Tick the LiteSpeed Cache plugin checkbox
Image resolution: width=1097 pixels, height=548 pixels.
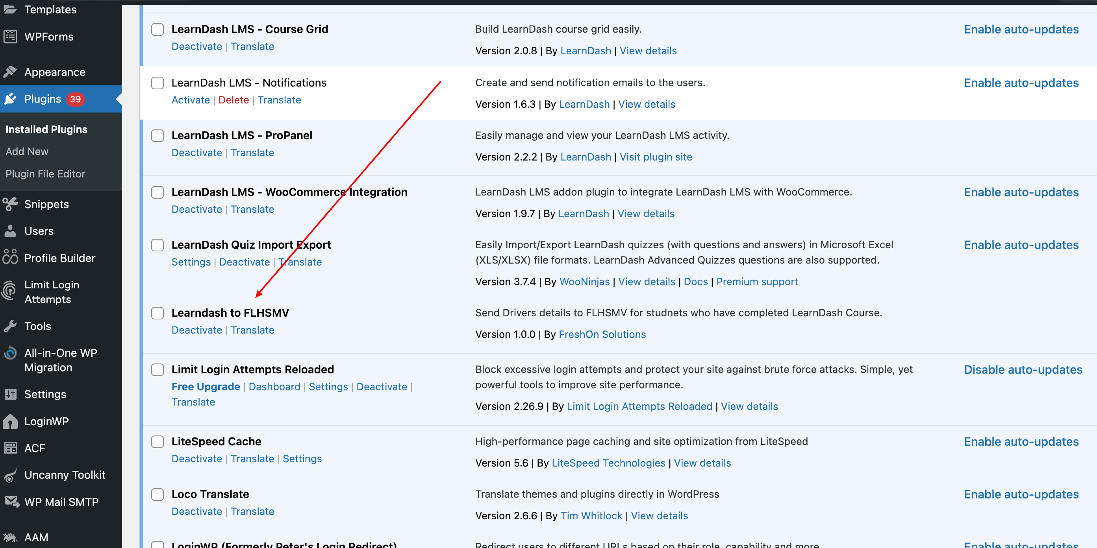coord(158,442)
